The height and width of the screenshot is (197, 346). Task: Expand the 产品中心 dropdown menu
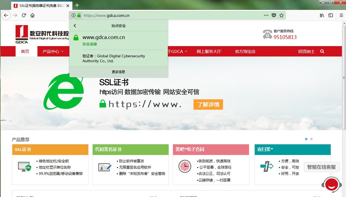point(53,51)
